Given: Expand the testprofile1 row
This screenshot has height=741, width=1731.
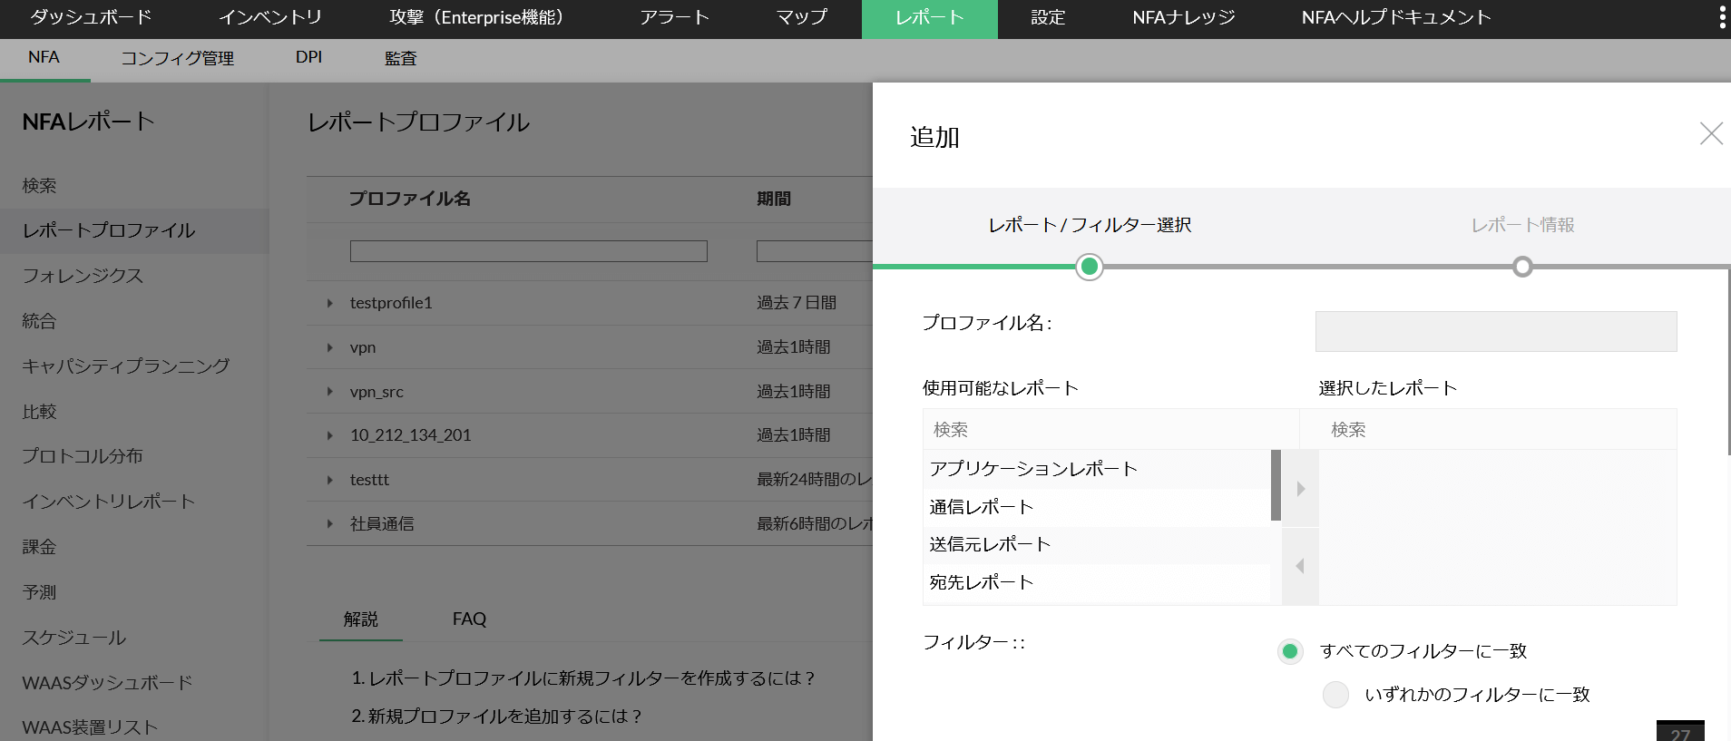Looking at the screenshot, I should coord(330,303).
